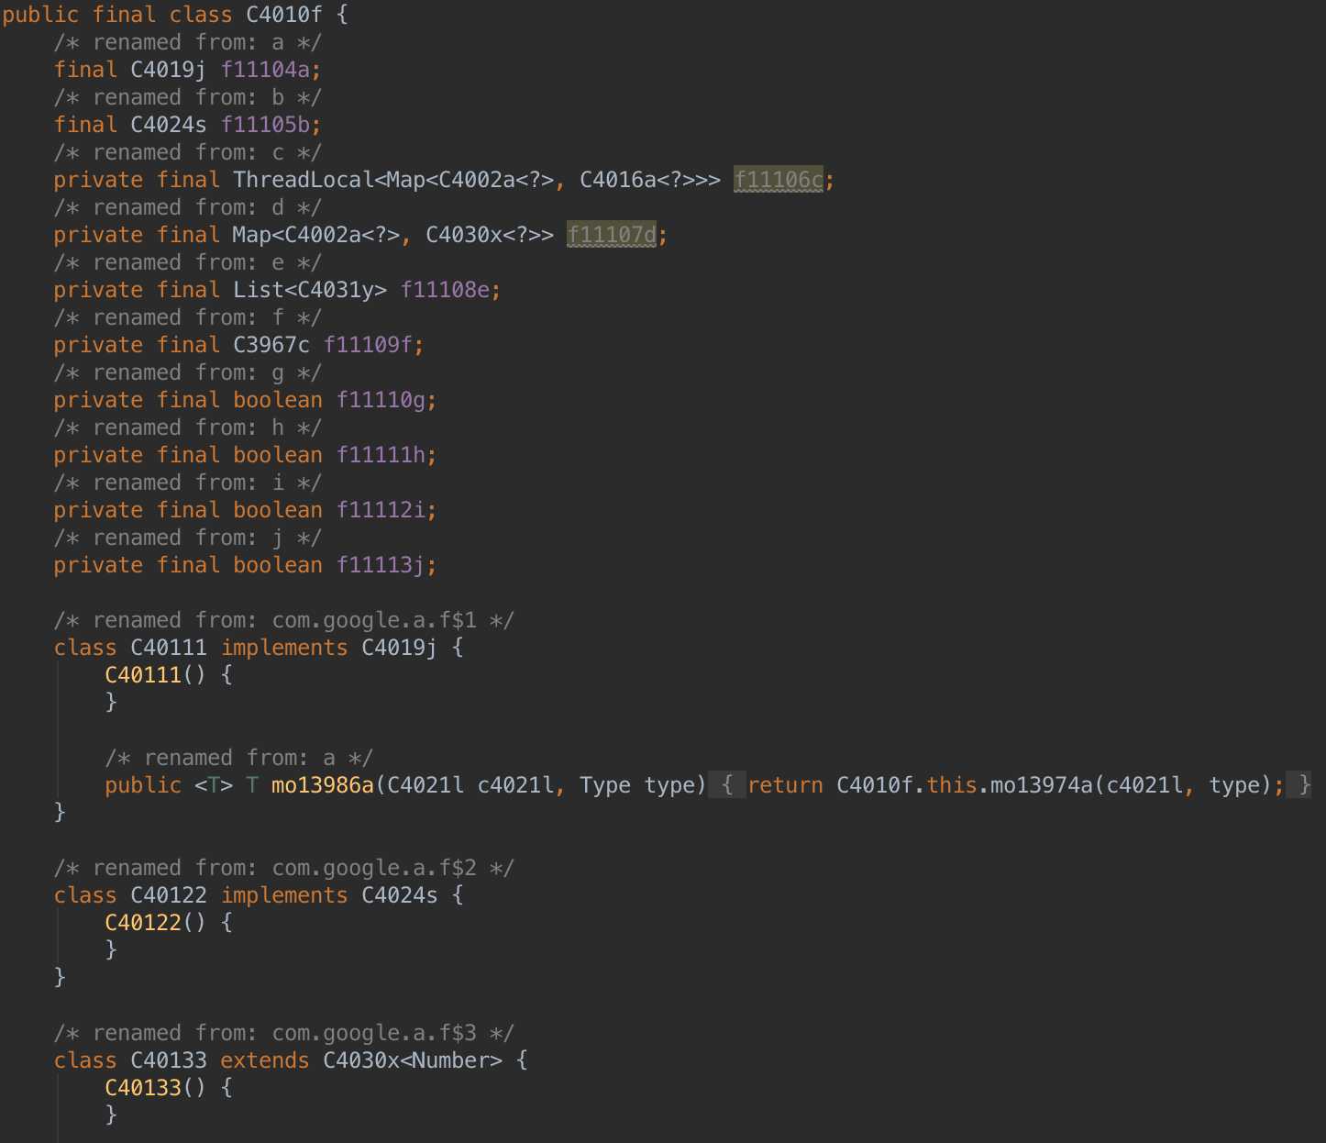Select the field name f11105b
Screen dimensions: 1326x1143
tap(265, 125)
